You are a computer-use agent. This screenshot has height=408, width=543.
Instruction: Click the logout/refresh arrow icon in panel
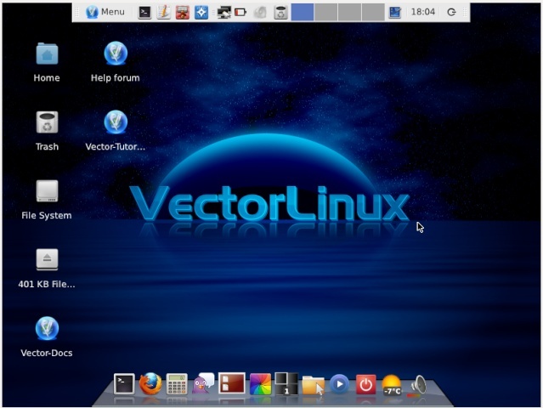tap(451, 13)
